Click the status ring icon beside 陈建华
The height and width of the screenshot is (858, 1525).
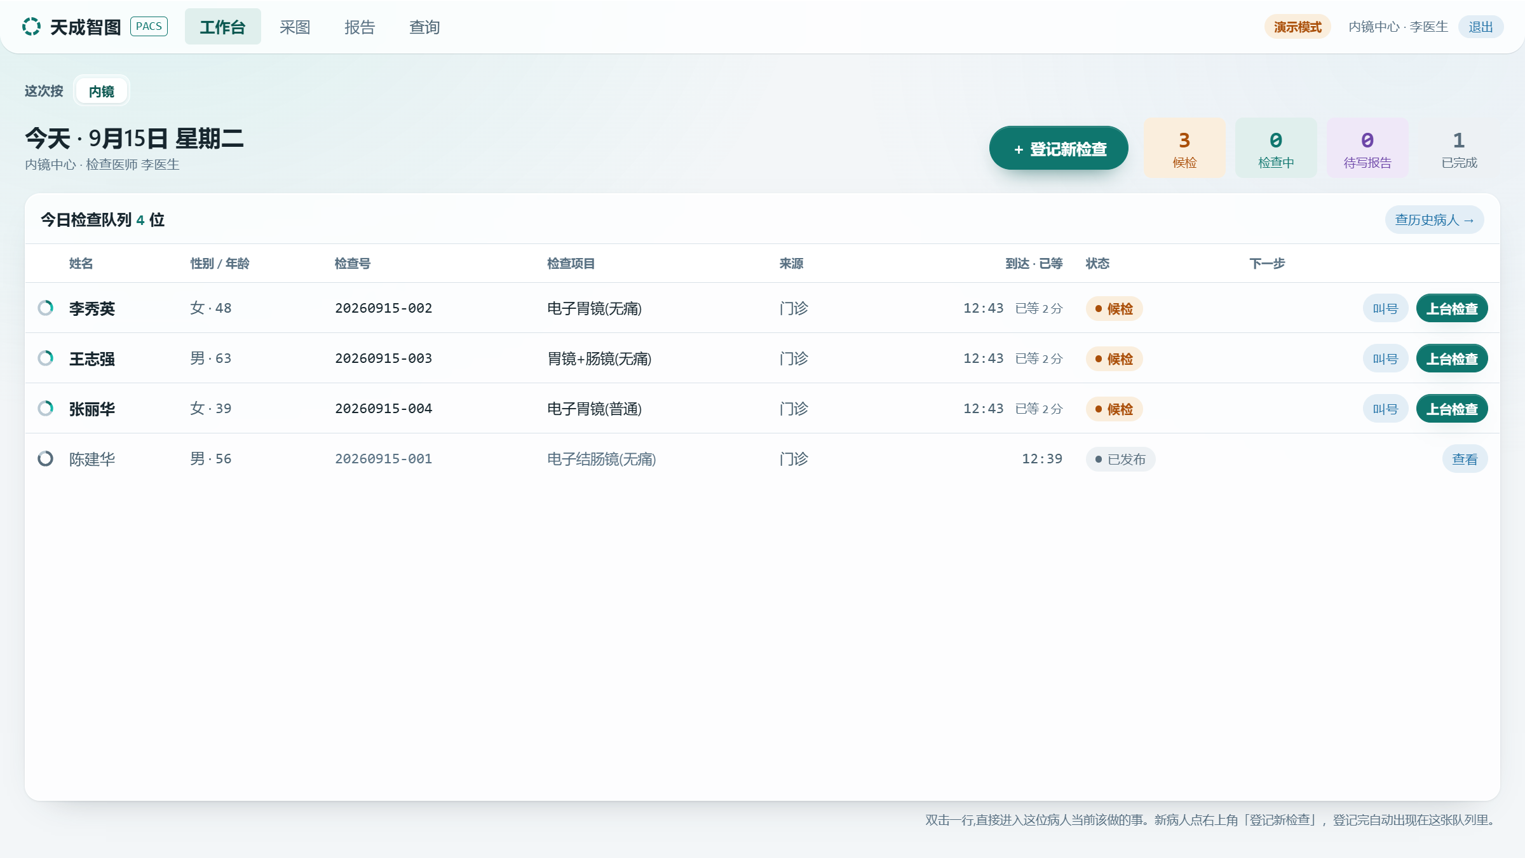click(x=46, y=459)
